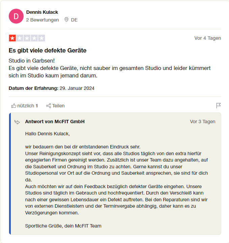Click 'Antwort von McFIT GmbH' heading

tap(55, 121)
